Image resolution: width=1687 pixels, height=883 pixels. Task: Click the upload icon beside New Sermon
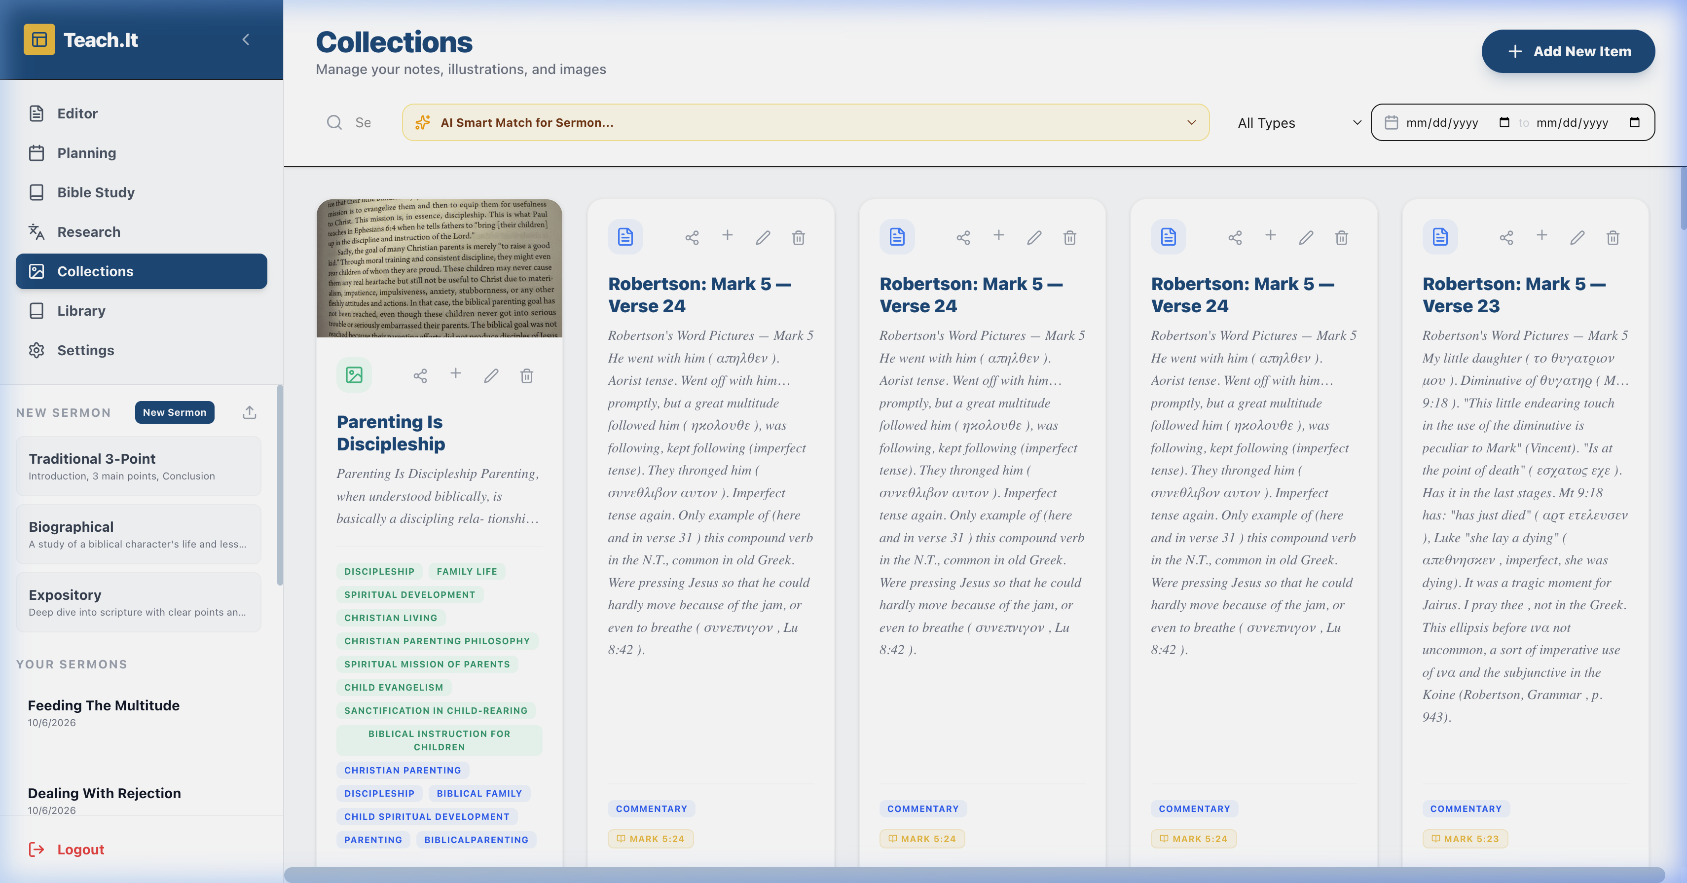[250, 412]
